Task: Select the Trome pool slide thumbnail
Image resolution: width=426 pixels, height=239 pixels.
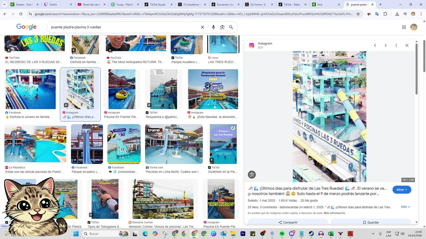Action: point(174,144)
